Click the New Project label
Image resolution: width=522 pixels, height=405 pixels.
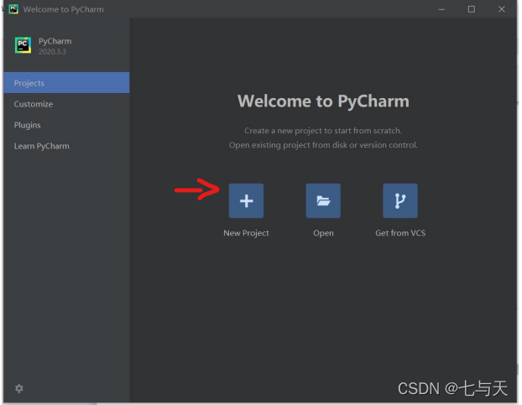pyautogui.click(x=246, y=233)
